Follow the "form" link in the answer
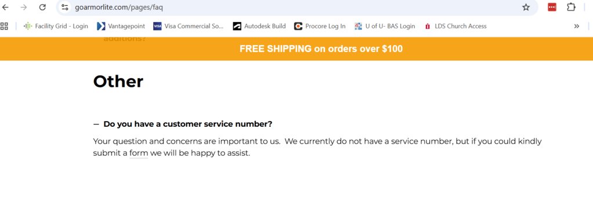 (139, 153)
